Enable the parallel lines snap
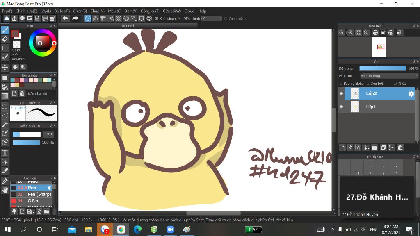 [x=96, y=18]
